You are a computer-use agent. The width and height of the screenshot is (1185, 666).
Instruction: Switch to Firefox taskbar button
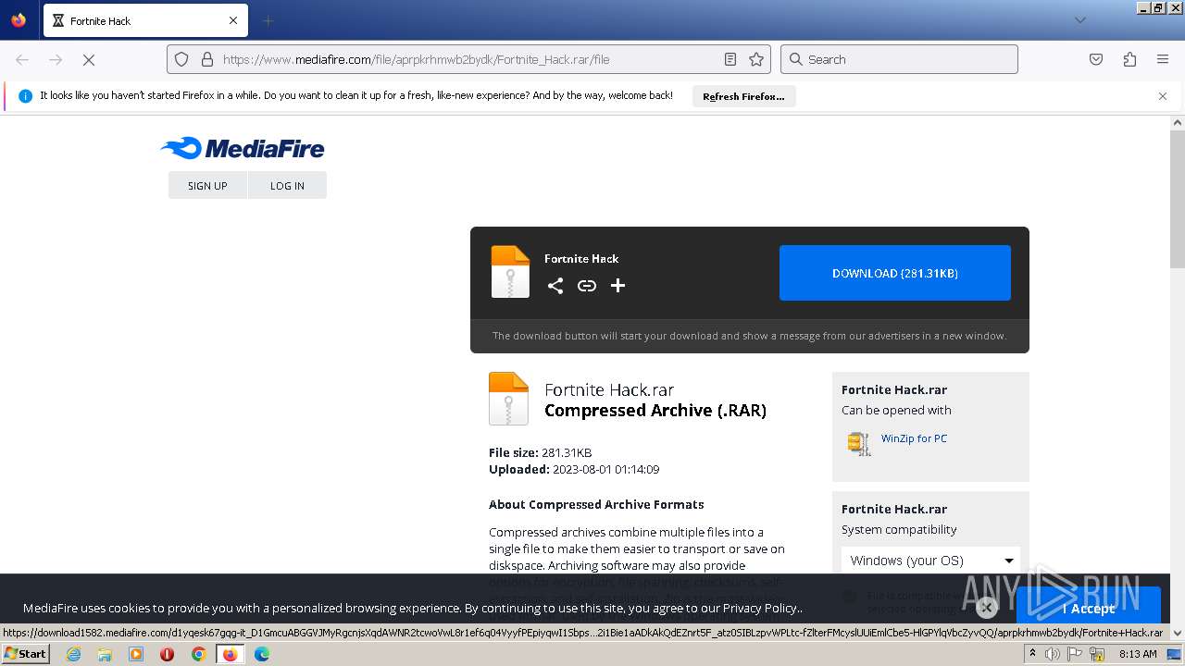pyautogui.click(x=230, y=654)
